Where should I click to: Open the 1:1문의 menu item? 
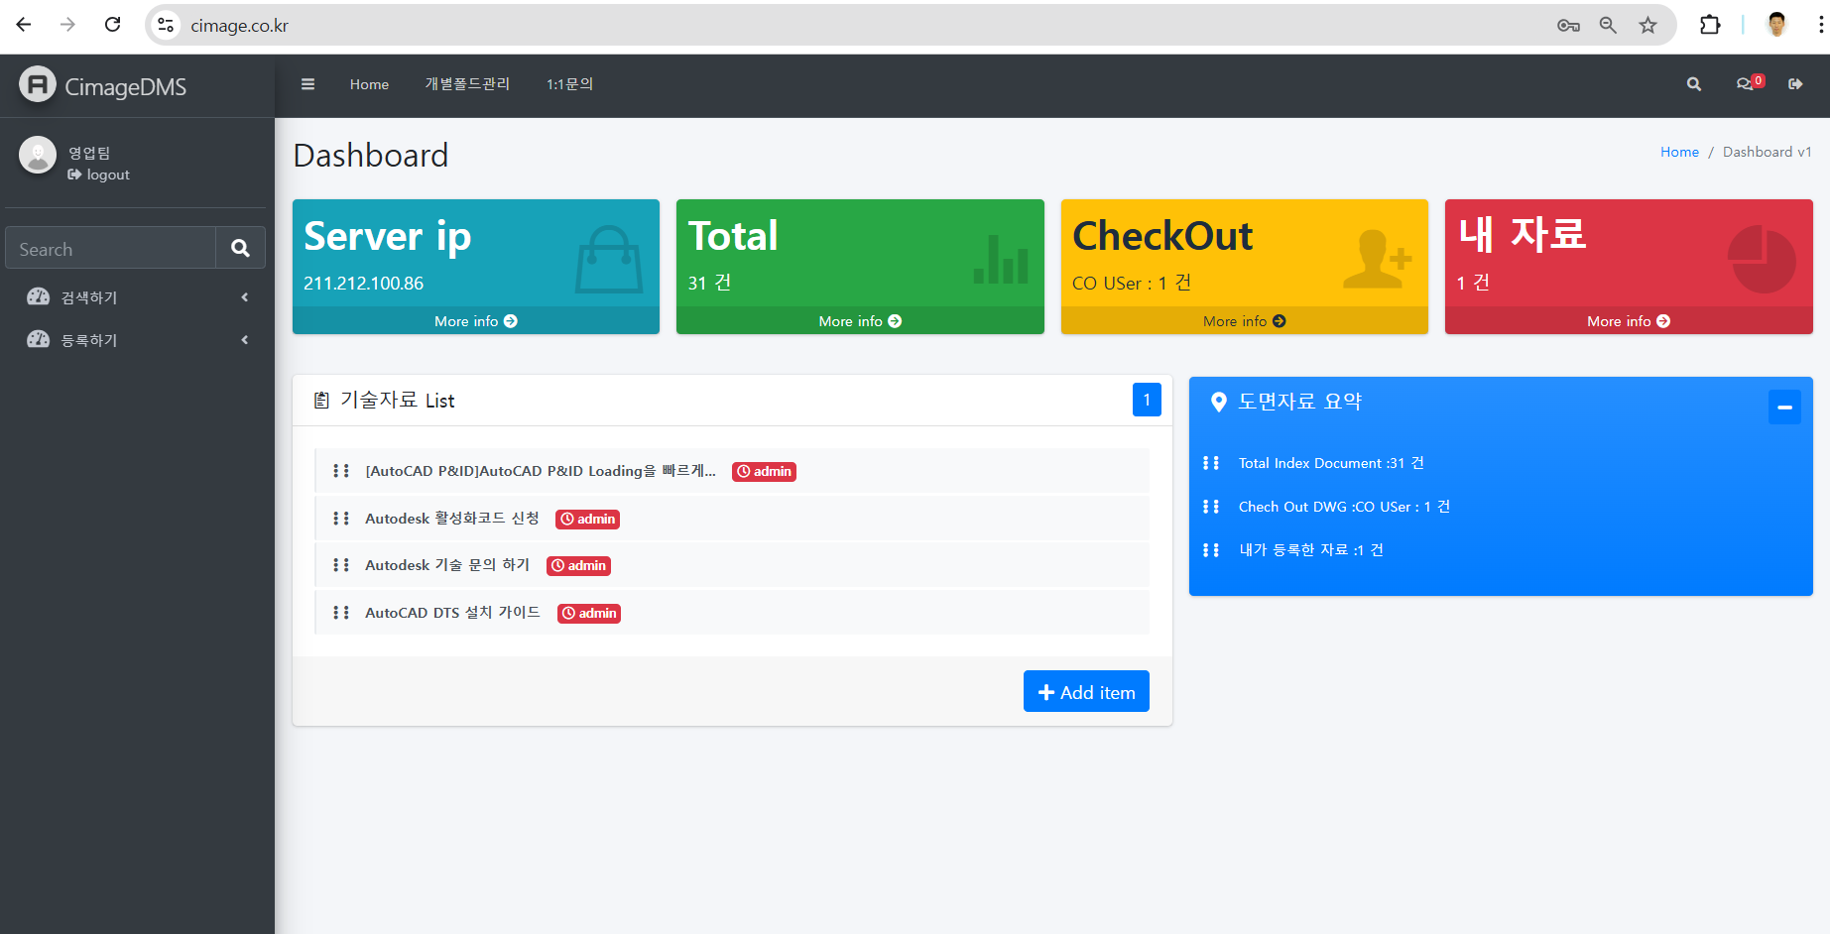(569, 84)
